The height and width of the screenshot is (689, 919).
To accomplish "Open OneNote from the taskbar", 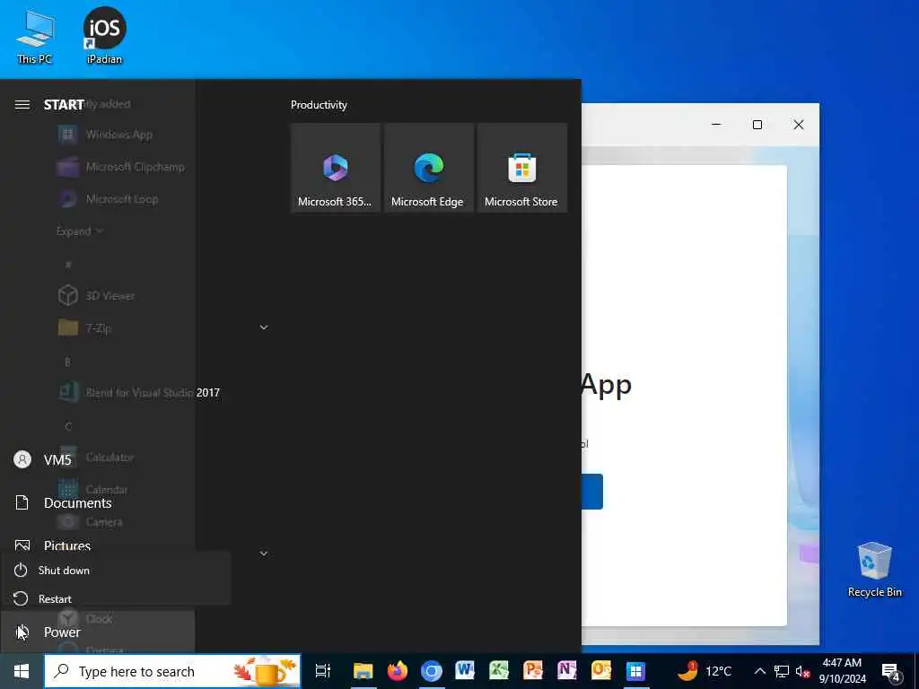I will pos(567,671).
